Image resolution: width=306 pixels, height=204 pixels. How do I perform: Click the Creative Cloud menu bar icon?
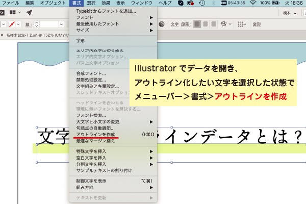(x=190, y=3)
